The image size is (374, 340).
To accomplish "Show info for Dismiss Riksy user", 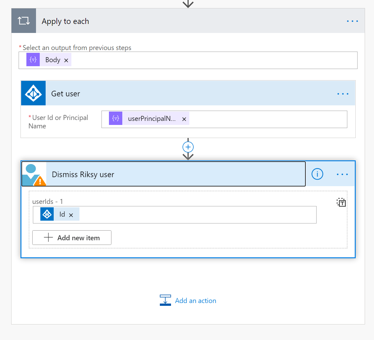I will [317, 174].
